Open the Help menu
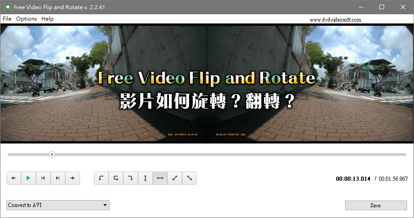Screen dimensions: 414x218 click(x=47, y=19)
